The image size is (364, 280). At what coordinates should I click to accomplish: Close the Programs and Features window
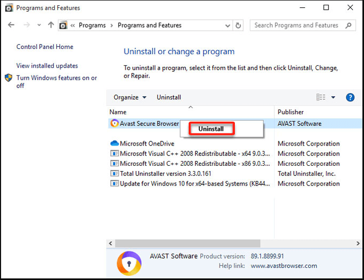point(350,7)
